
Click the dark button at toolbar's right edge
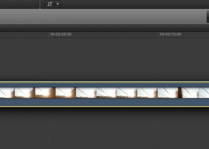208,17
